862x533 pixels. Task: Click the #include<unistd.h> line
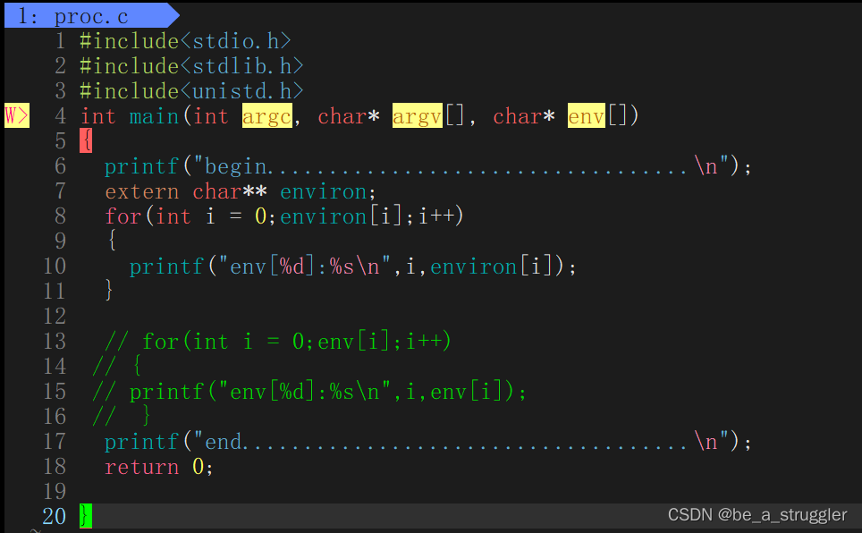[x=191, y=90]
